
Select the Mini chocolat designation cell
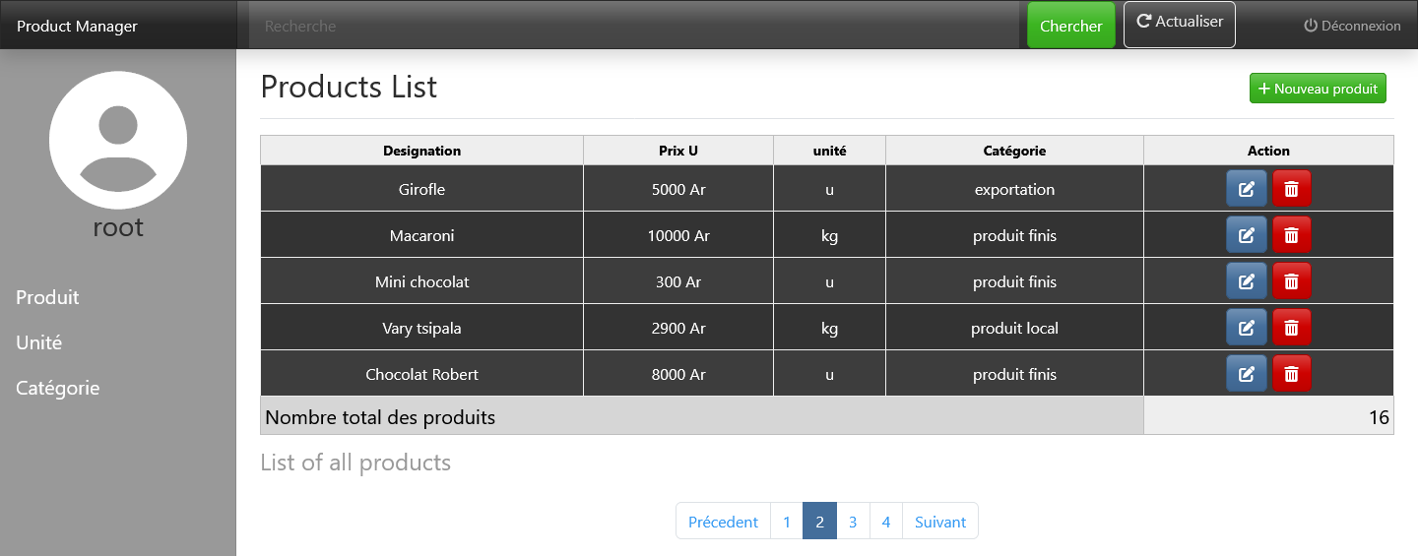coord(421,281)
